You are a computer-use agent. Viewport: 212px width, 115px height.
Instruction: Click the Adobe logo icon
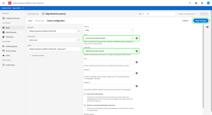point(10,3)
